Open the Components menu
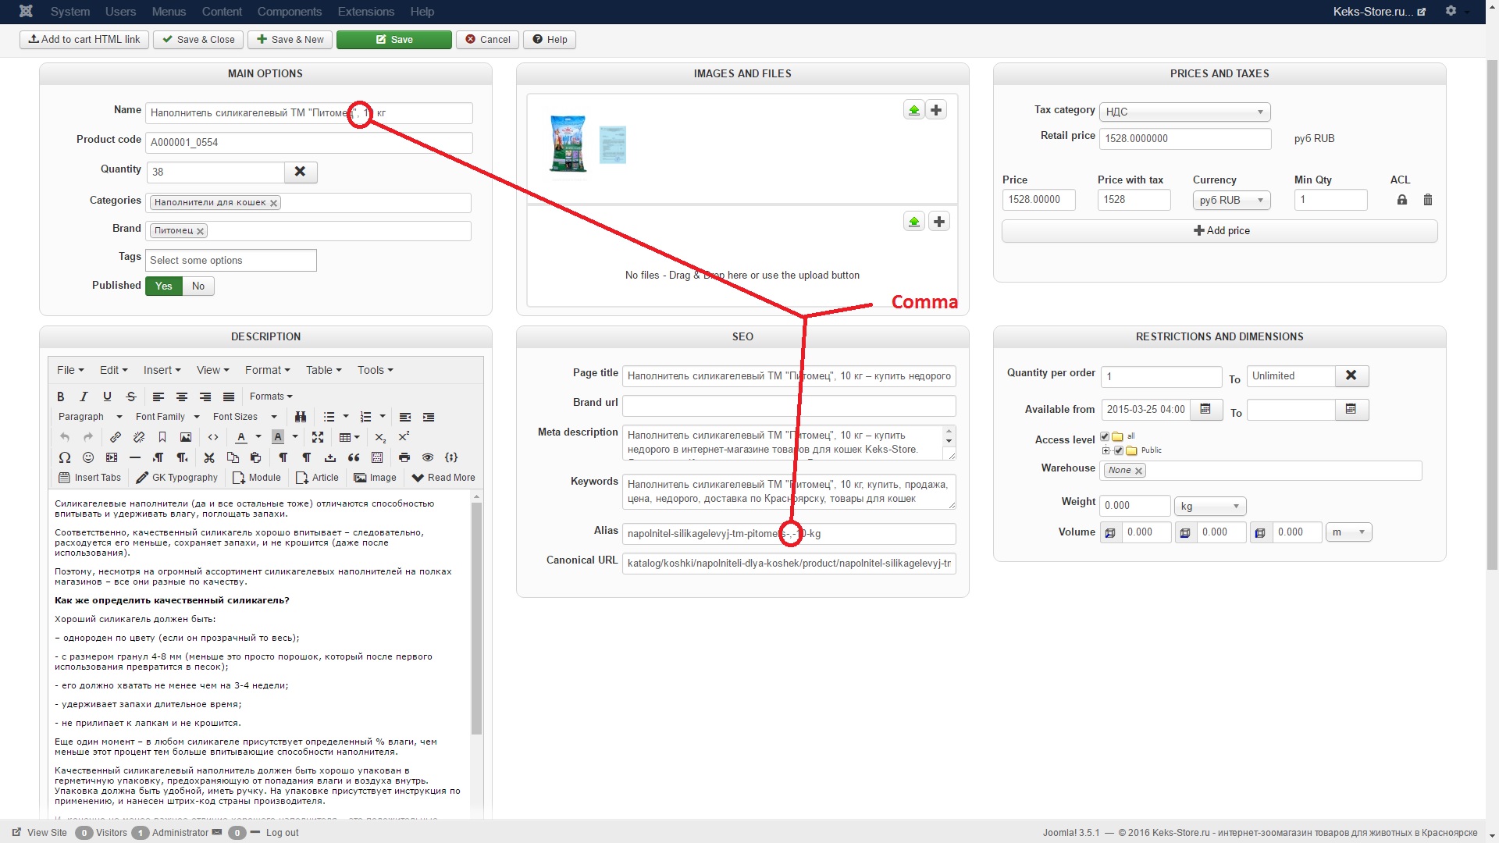 289,12
